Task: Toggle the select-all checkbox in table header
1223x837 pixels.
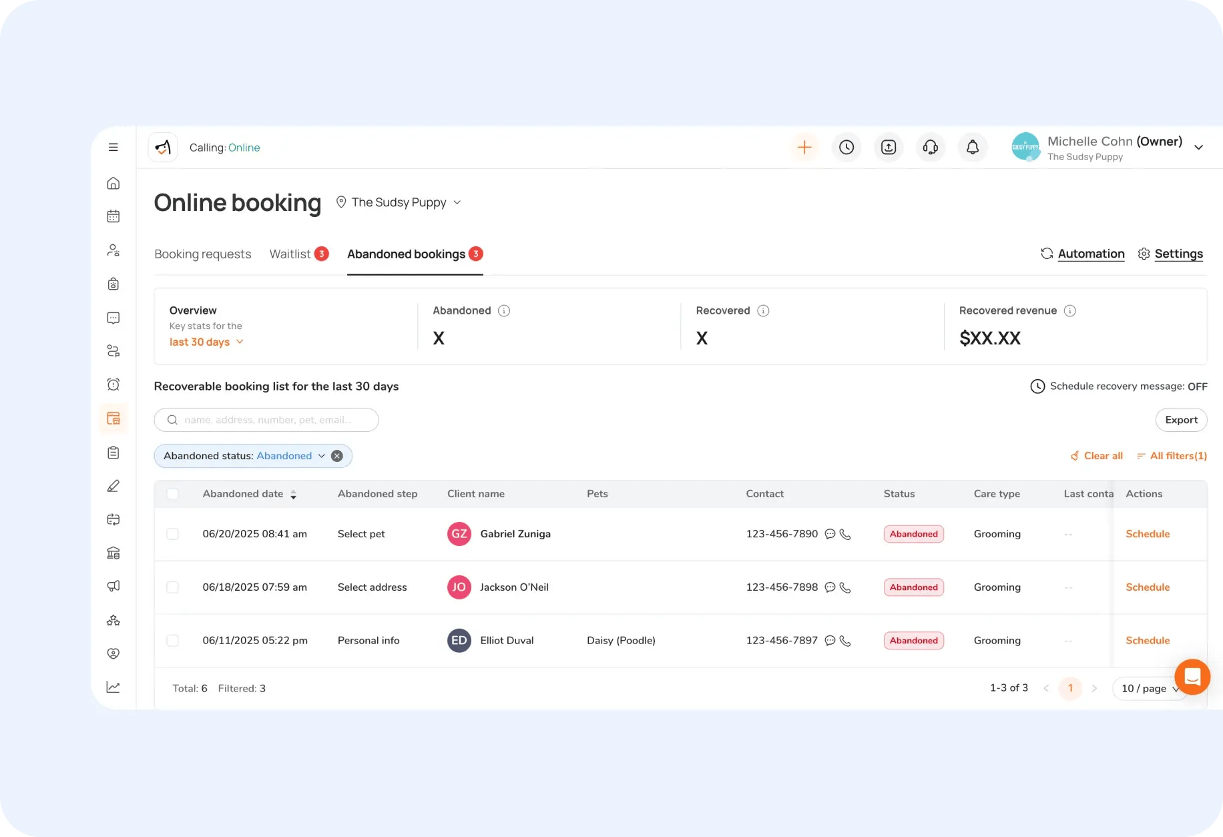Action: click(173, 494)
